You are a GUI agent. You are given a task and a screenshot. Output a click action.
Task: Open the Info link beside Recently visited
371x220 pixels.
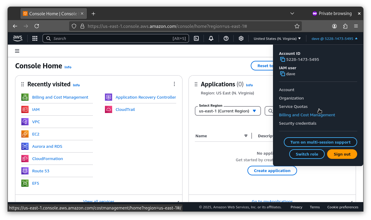pos(76,85)
